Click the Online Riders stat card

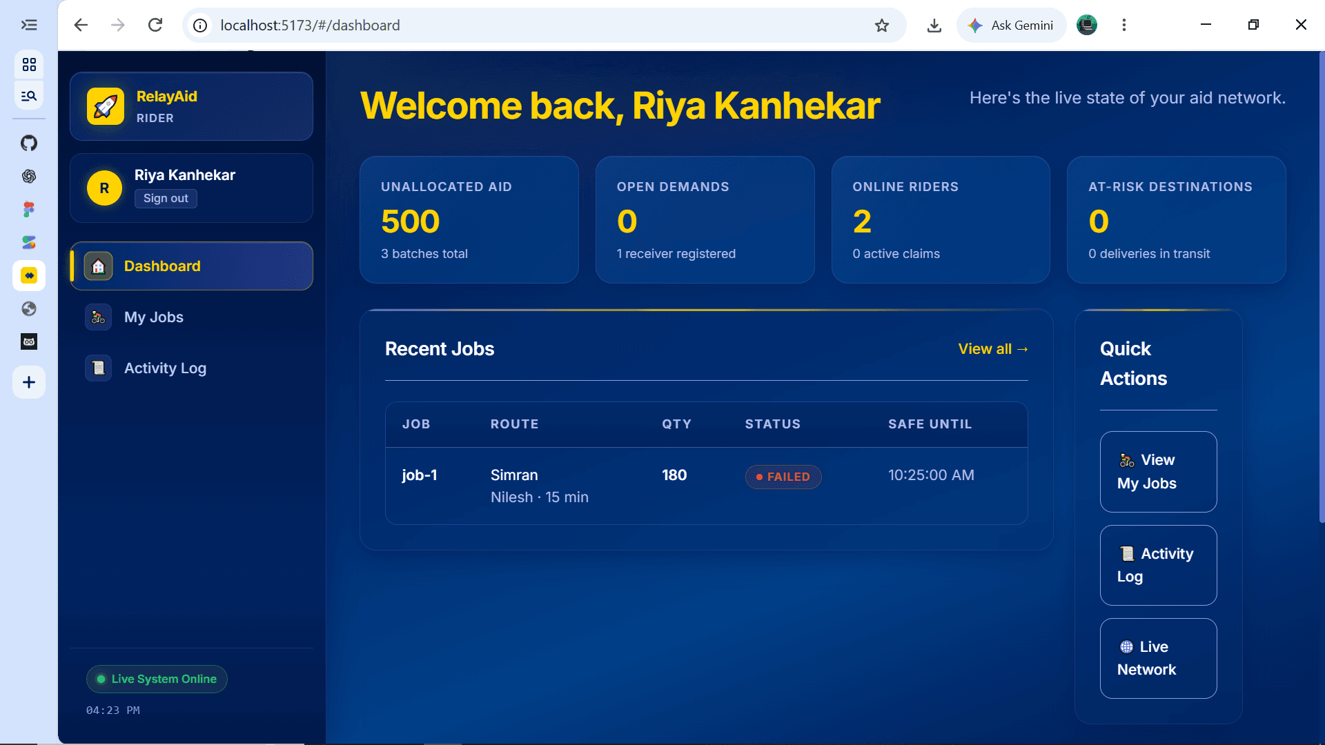[941, 220]
